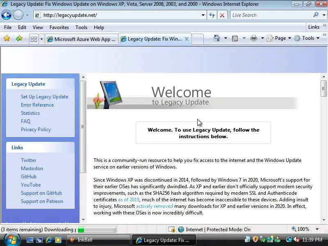This screenshot has height=246, width=328.
Task: Open the YouTube link
Action: 31,185
